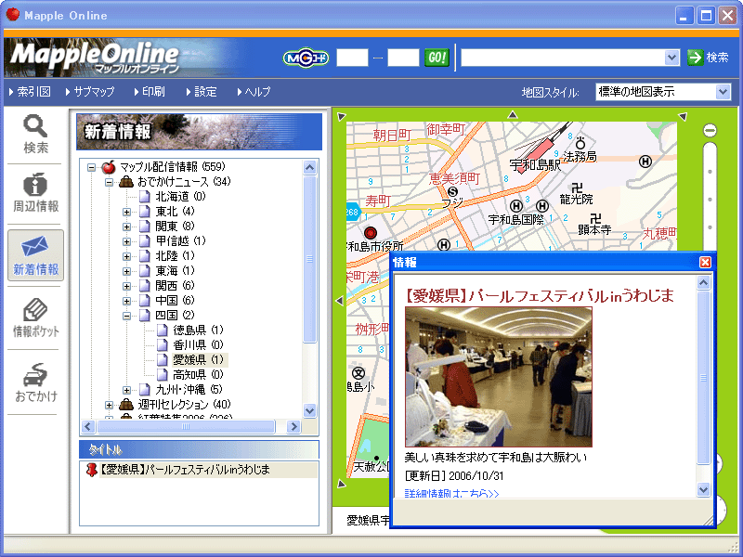The height and width of the screenshot is (557, 743).
Task: Expand the 週刊セレクション (40) node
Action: click(109, 405)
